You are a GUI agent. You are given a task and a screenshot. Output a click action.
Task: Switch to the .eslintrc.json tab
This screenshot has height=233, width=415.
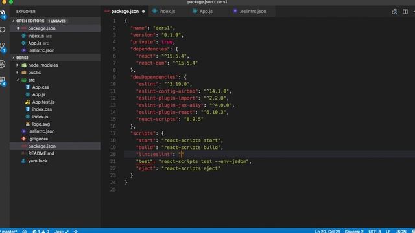pos(253,12)
